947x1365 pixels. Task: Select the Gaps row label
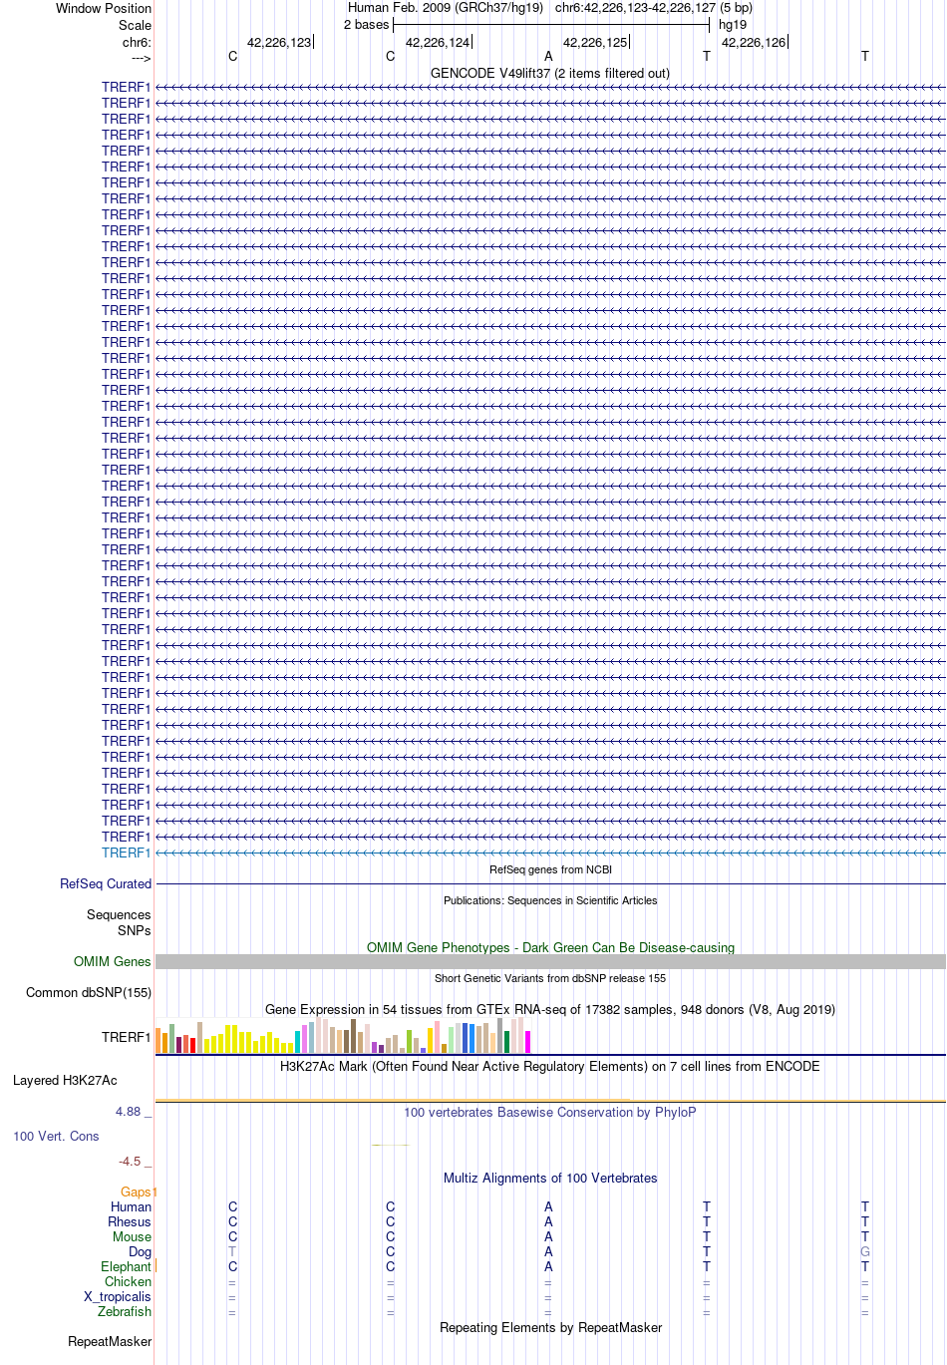139,1192
